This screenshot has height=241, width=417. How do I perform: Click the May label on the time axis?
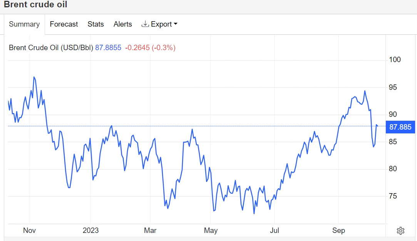point(211,231)
